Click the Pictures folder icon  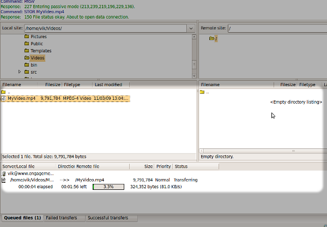(27, 37)
